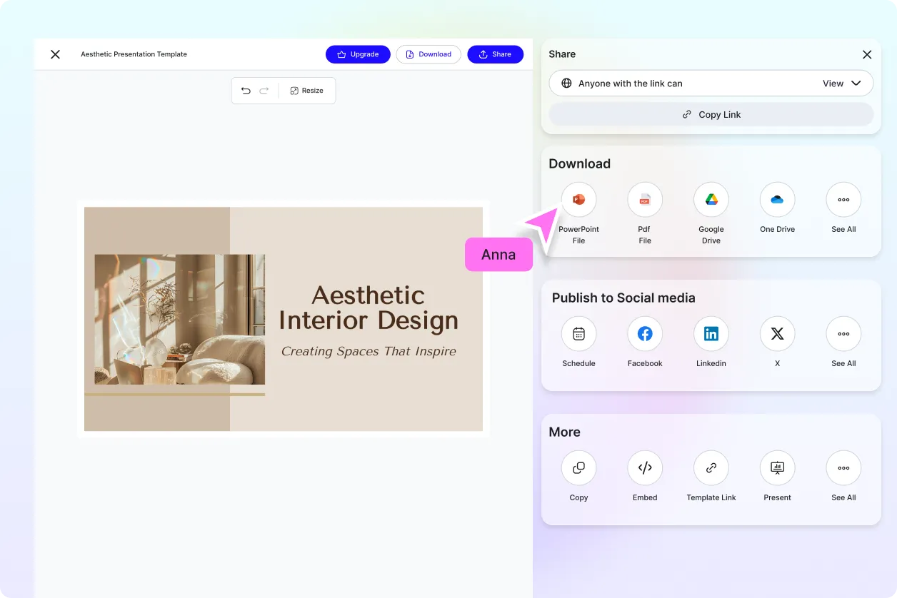Get the Template Link
The image size is (897, 598).
coord(711,468)
